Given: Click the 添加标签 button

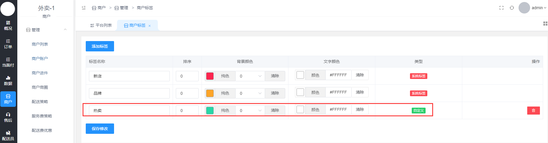Looking at the screenshot, I should click(x=100, y=46).
